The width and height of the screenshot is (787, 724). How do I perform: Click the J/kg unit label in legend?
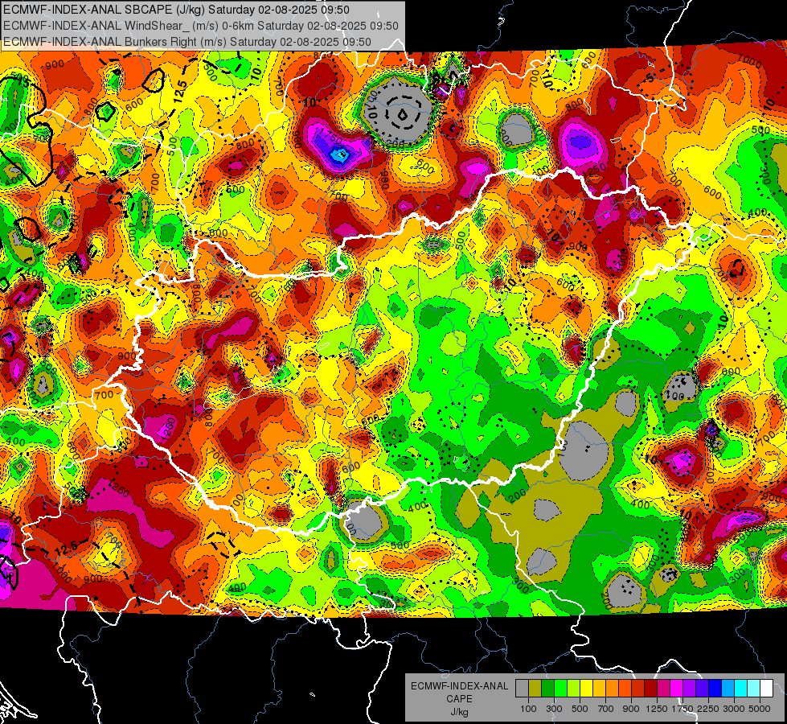click(x=459, y=712)
